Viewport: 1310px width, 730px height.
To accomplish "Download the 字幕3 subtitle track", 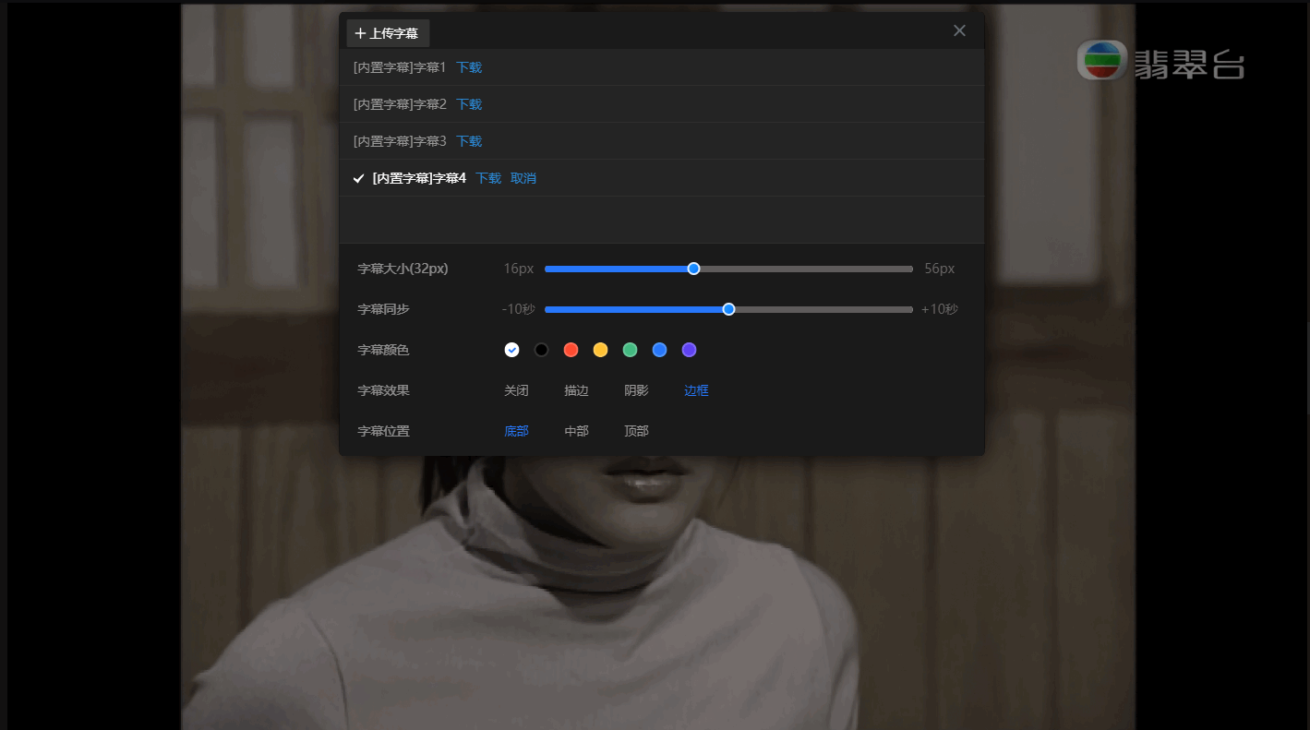I will coord(468,140).
